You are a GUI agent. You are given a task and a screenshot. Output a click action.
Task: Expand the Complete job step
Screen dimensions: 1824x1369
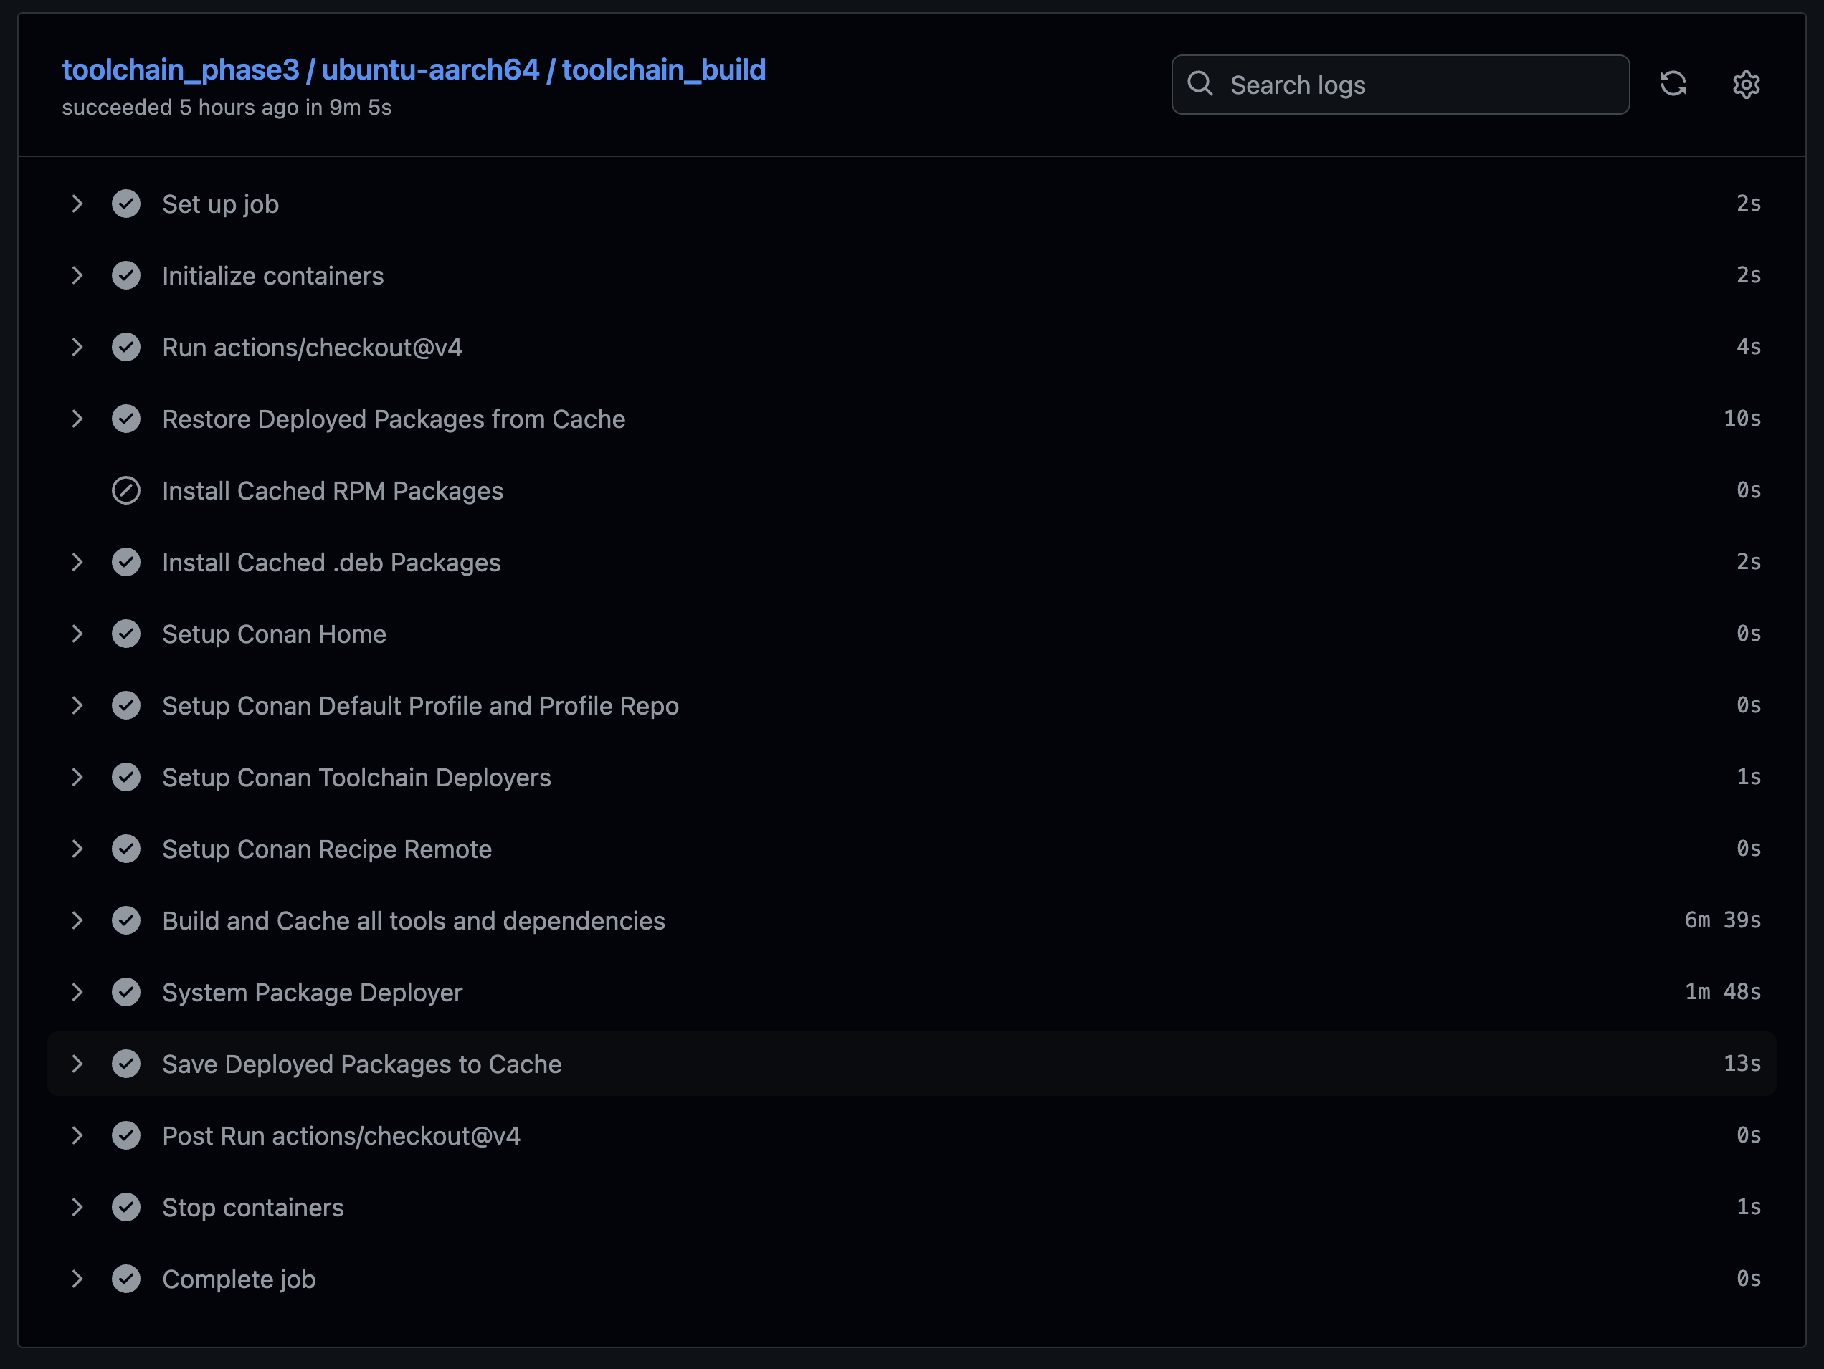pos(77,1279)
